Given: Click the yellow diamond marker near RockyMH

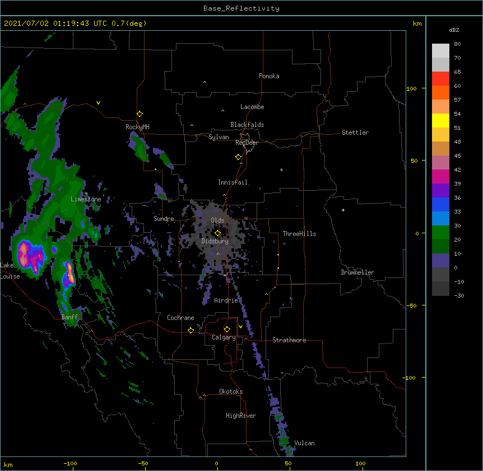Looking at the screenshot, I should click(140, 114).
